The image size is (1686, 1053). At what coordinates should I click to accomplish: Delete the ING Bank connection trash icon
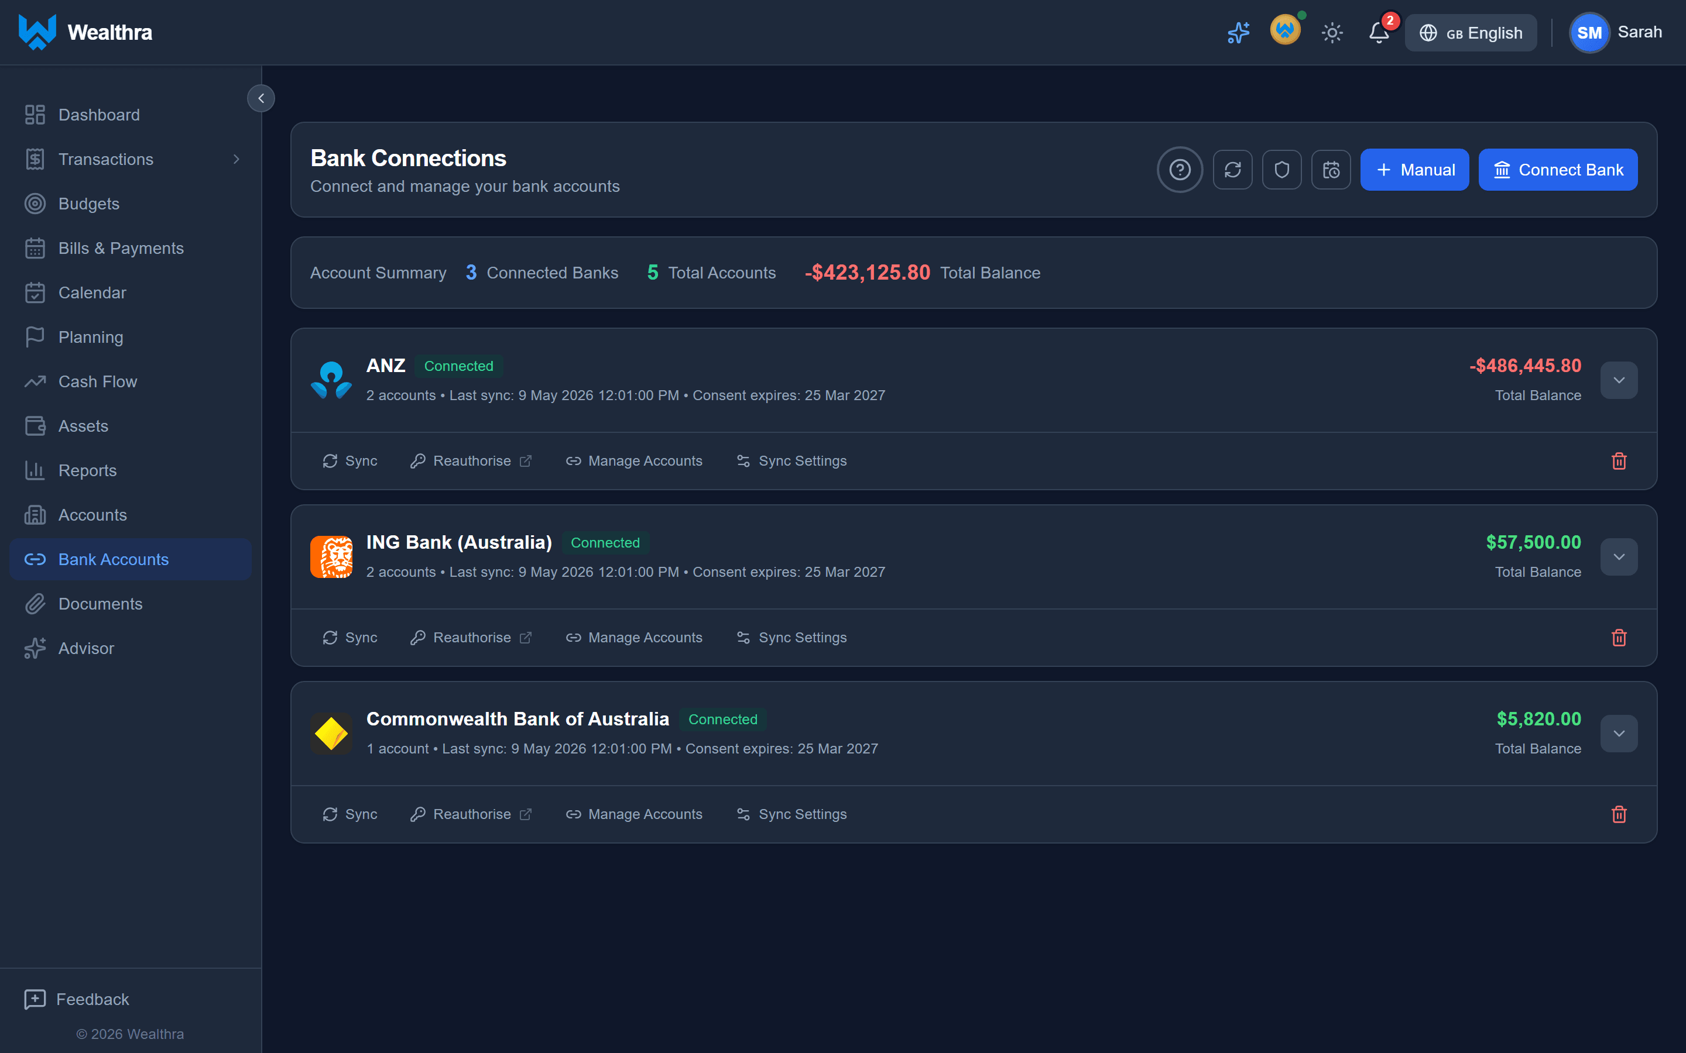[x=1619, y=638]
